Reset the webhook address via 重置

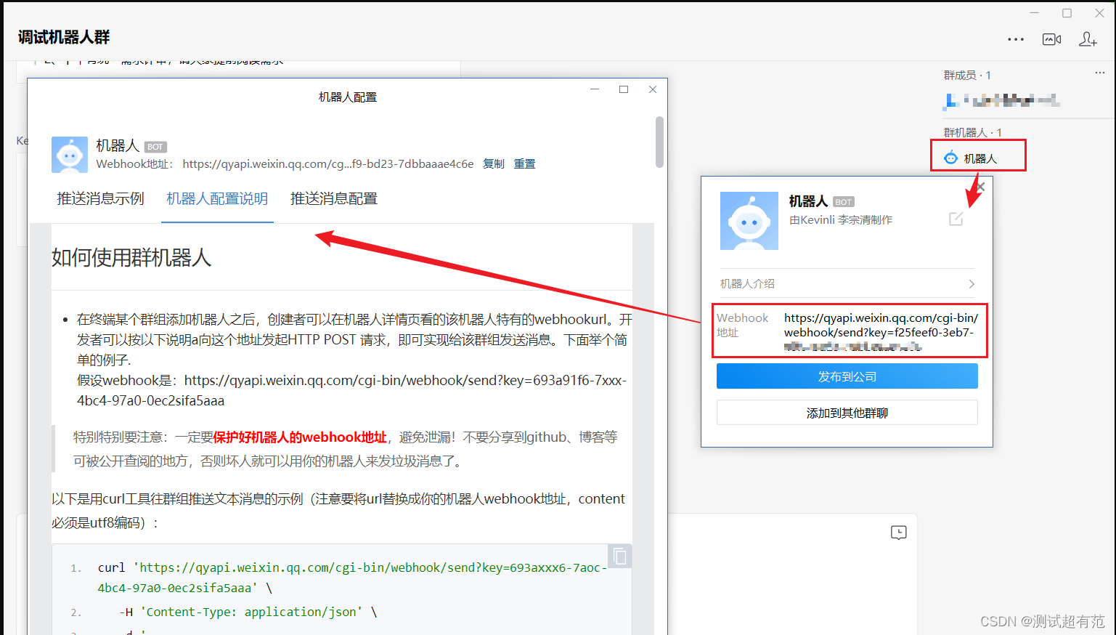point(525,164)
